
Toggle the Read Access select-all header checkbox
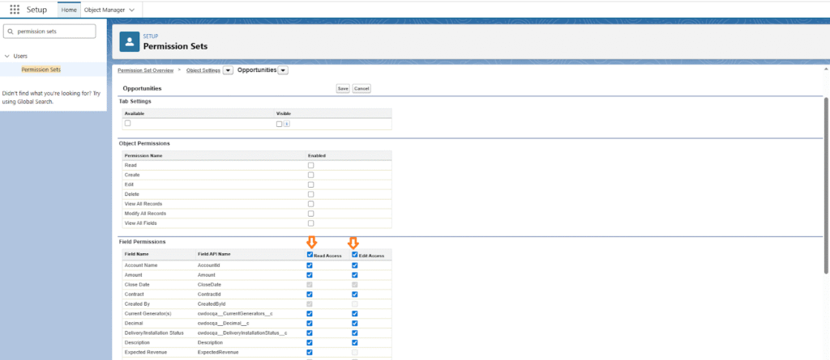point(310,255)
